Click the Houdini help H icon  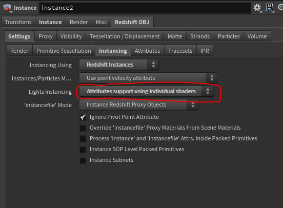(x=269, y=8)
